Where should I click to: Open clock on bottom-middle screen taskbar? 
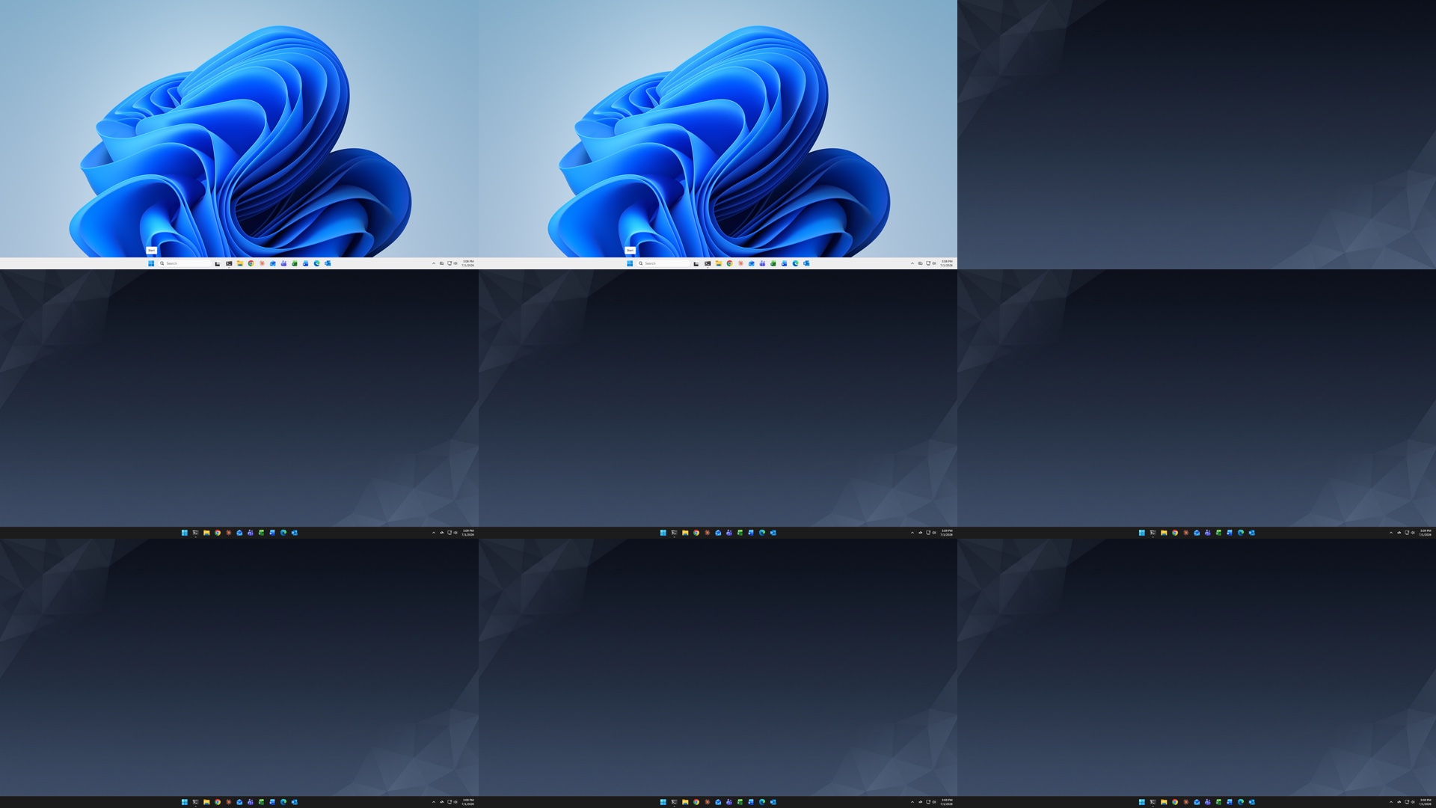pyautogui.click(x=947, y=802)
